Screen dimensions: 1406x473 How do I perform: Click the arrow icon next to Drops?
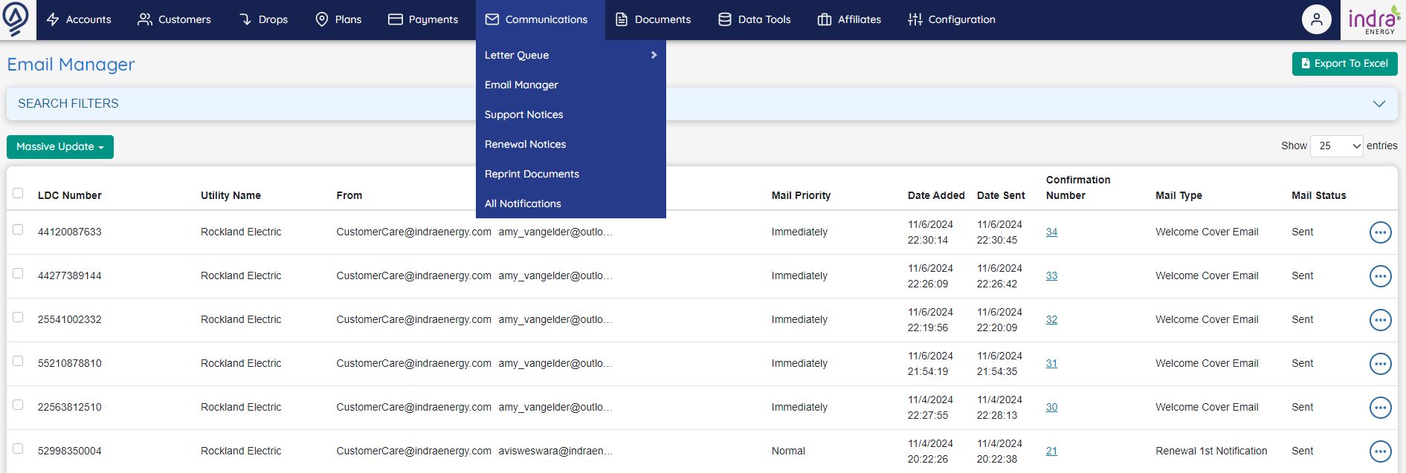(x=245, y=19)
